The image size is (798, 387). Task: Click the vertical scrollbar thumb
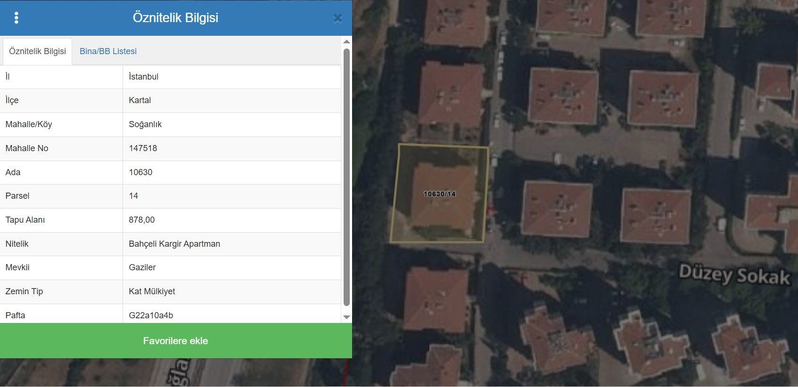pyautogui.click(x=346, y=177)
